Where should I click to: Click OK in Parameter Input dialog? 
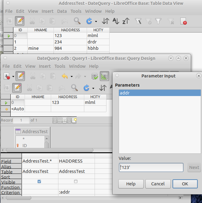click(x=185, y=184)
